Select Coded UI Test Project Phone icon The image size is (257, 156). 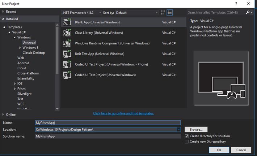tap(67, 64)
